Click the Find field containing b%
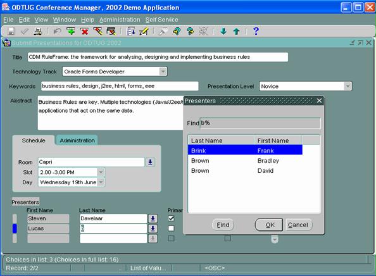The height and width of the screenshot is (276, 376). point(260,123)
